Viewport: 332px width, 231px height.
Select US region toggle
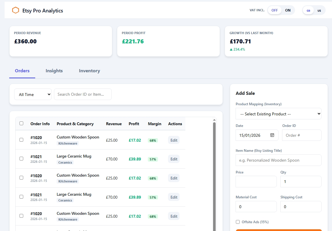319,11
